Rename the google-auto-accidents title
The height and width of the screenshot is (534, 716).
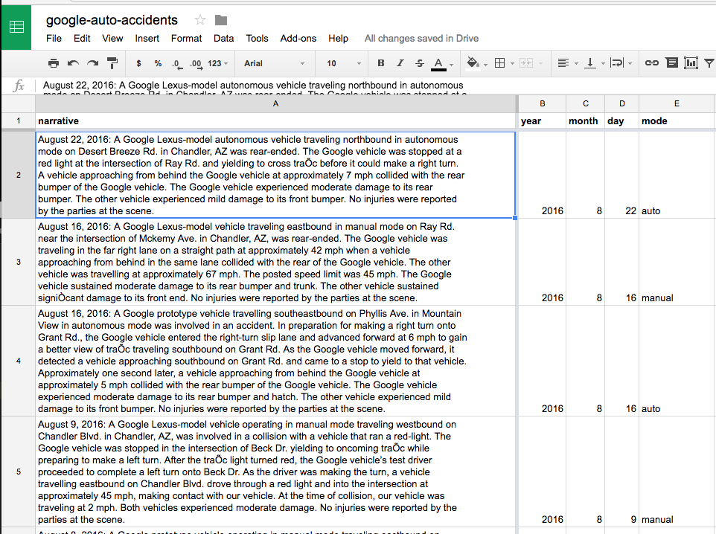(112, 20)
